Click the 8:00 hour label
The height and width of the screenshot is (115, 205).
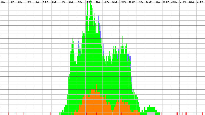point(71,2)
